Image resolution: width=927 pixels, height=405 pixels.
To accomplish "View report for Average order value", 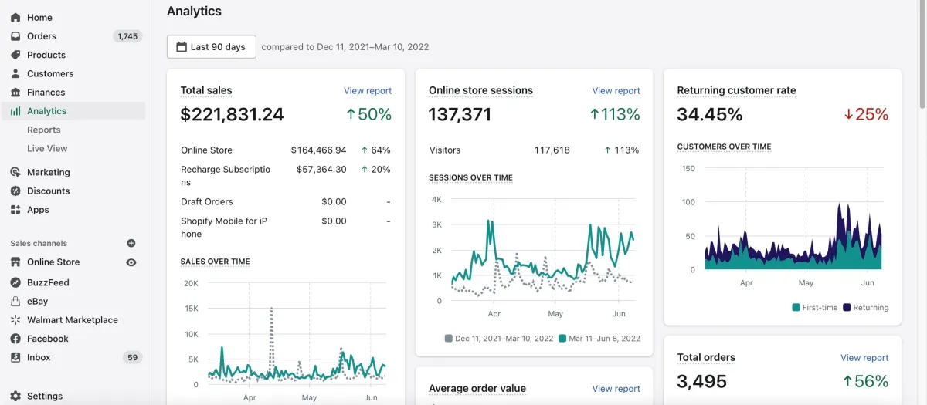I will click(616, 389).
